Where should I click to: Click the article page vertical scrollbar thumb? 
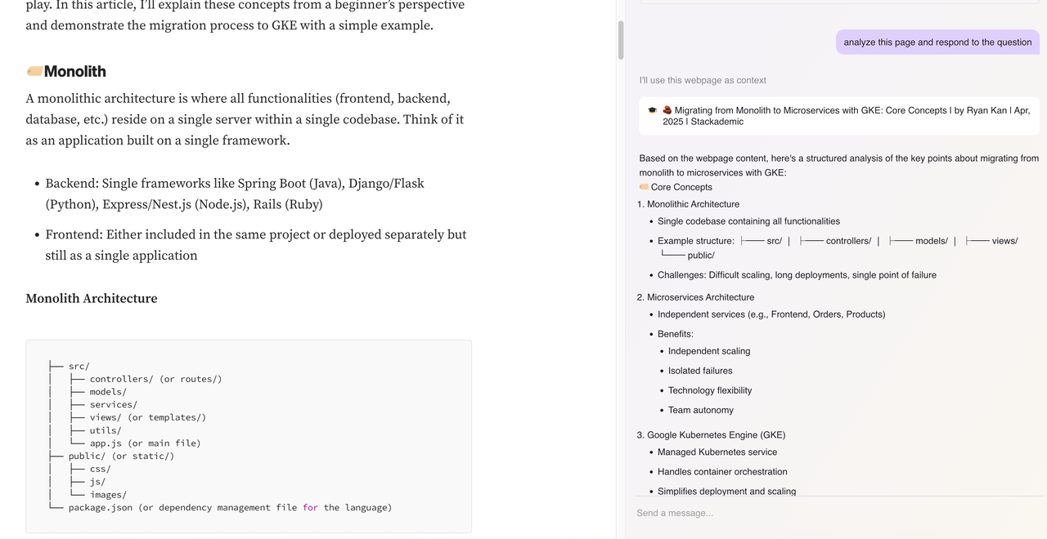tap(621, 41)
